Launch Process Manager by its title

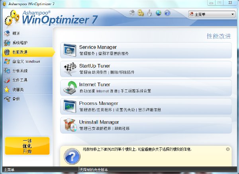coord(99,103)
